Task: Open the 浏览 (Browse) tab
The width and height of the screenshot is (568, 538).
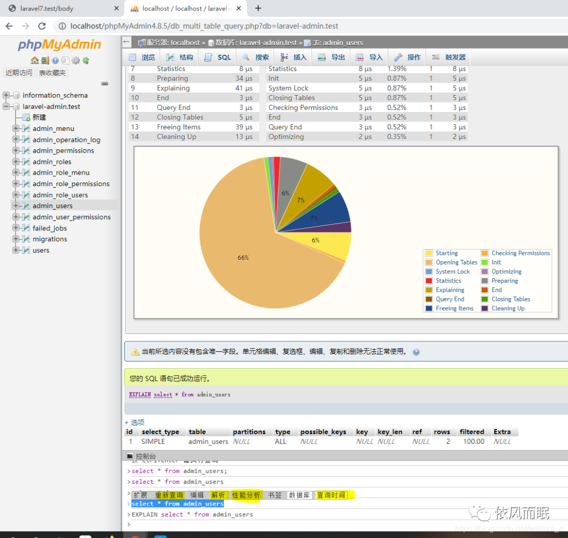Action: (143, 57)
